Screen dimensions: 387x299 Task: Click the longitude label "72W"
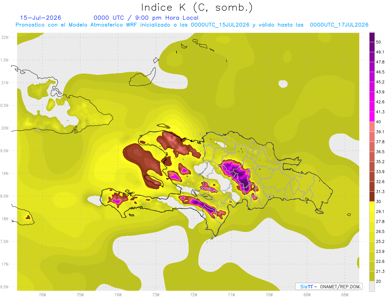tap(193, 294)
